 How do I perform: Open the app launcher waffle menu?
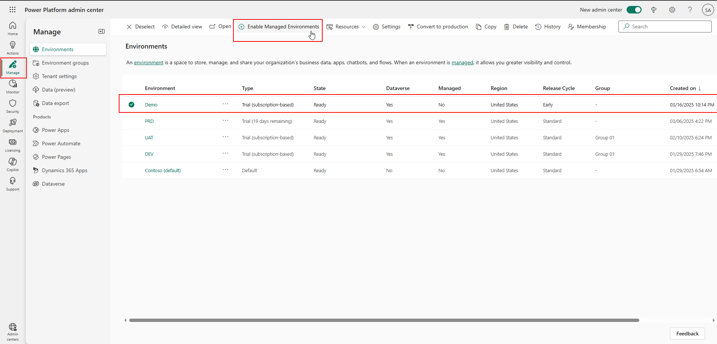coord(12,10)
